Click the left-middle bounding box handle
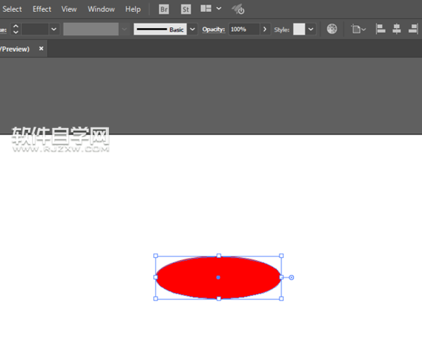 click(155, 277)
